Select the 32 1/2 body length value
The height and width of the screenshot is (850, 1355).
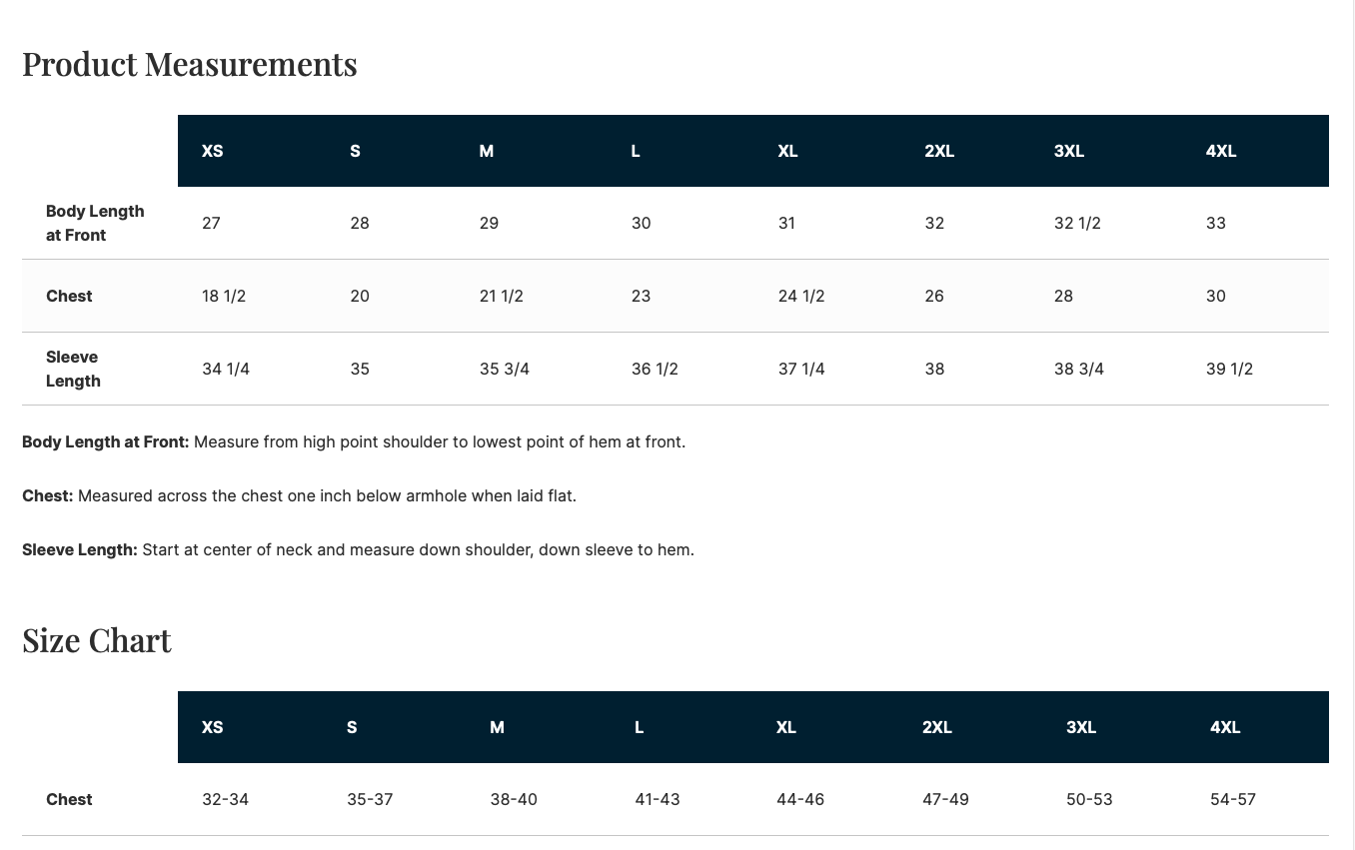pos(1077,223)
